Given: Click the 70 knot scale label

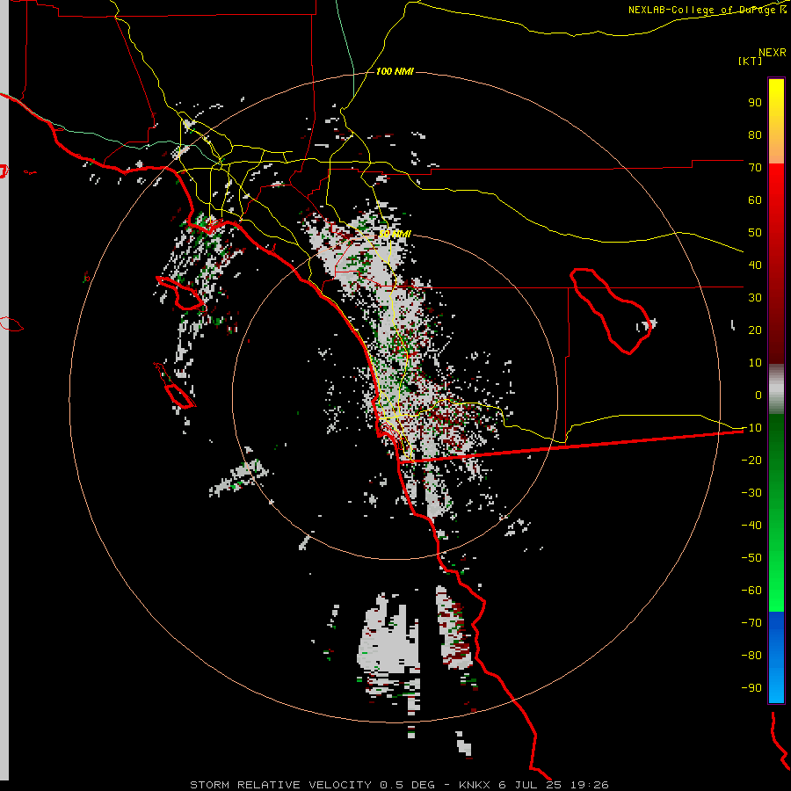Looking at the screenshot, I should tap(755, 168).
